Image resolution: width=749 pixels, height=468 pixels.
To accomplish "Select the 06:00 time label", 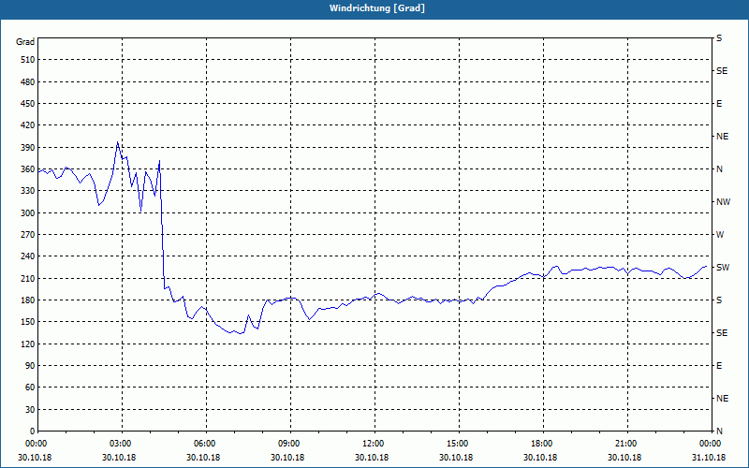I will click(203, 444).
